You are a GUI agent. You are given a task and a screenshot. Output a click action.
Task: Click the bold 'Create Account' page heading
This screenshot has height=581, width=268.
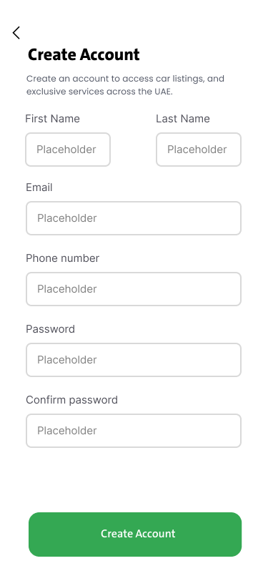[84, 55]
